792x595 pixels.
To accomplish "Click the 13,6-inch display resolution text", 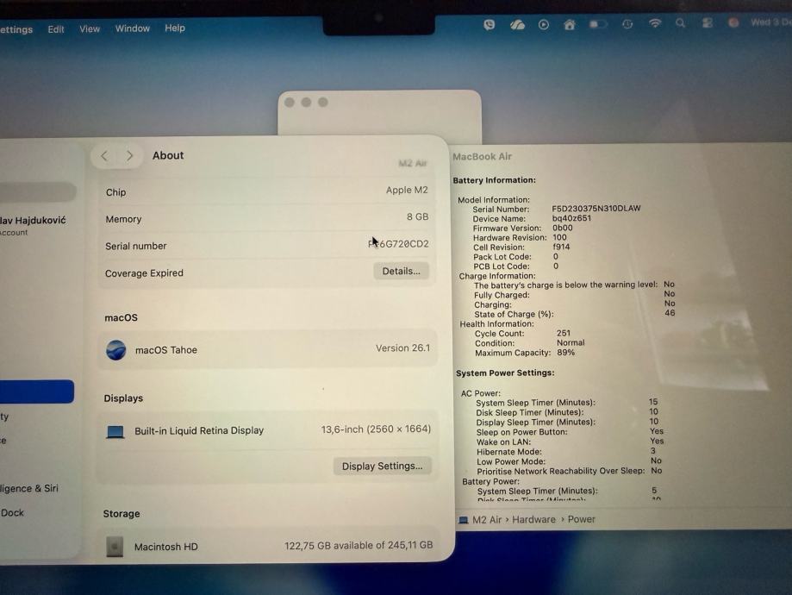I will (376, 429).
